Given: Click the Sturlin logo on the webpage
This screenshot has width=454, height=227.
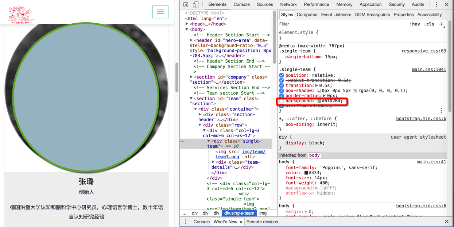Looking at the screenshot, I should (20, 15).
